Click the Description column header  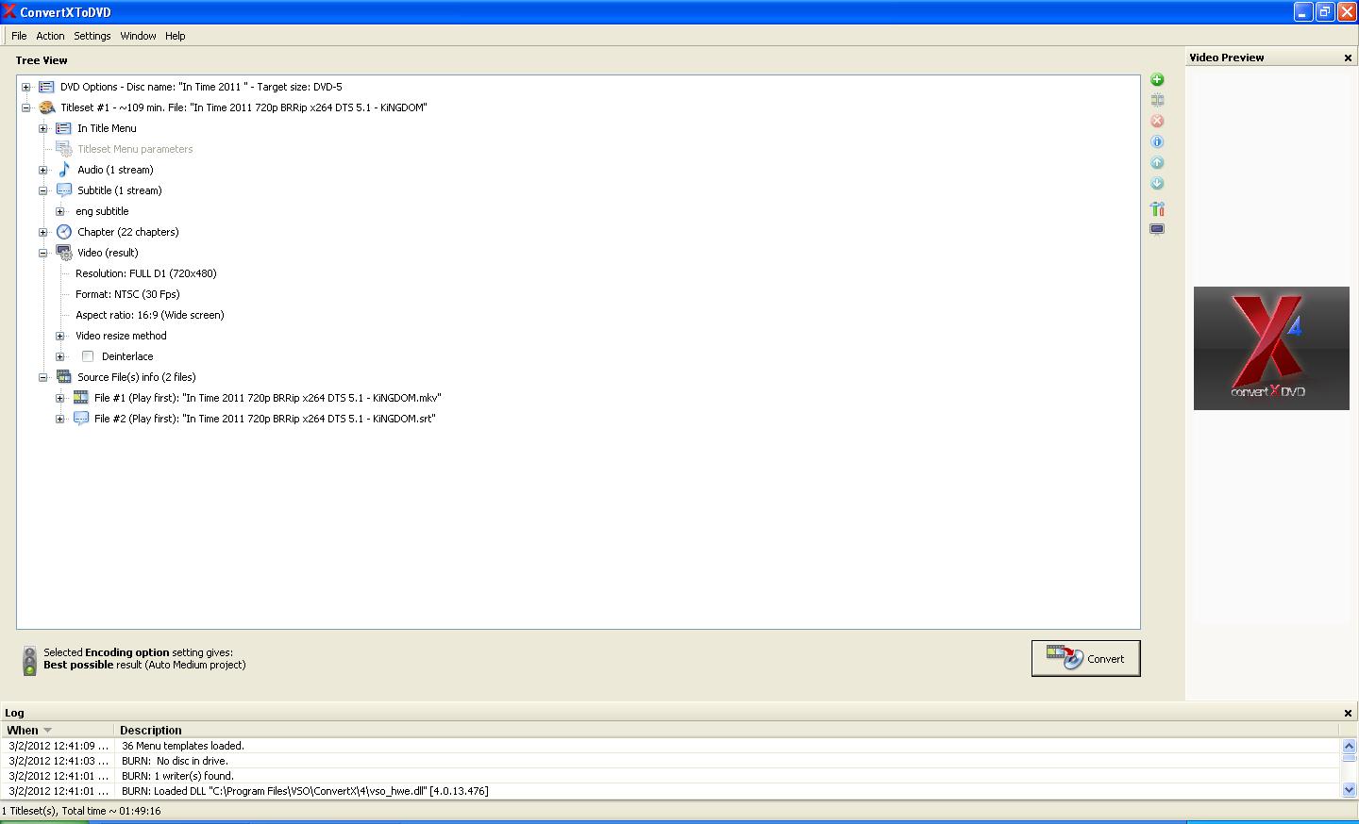(726, 730)
